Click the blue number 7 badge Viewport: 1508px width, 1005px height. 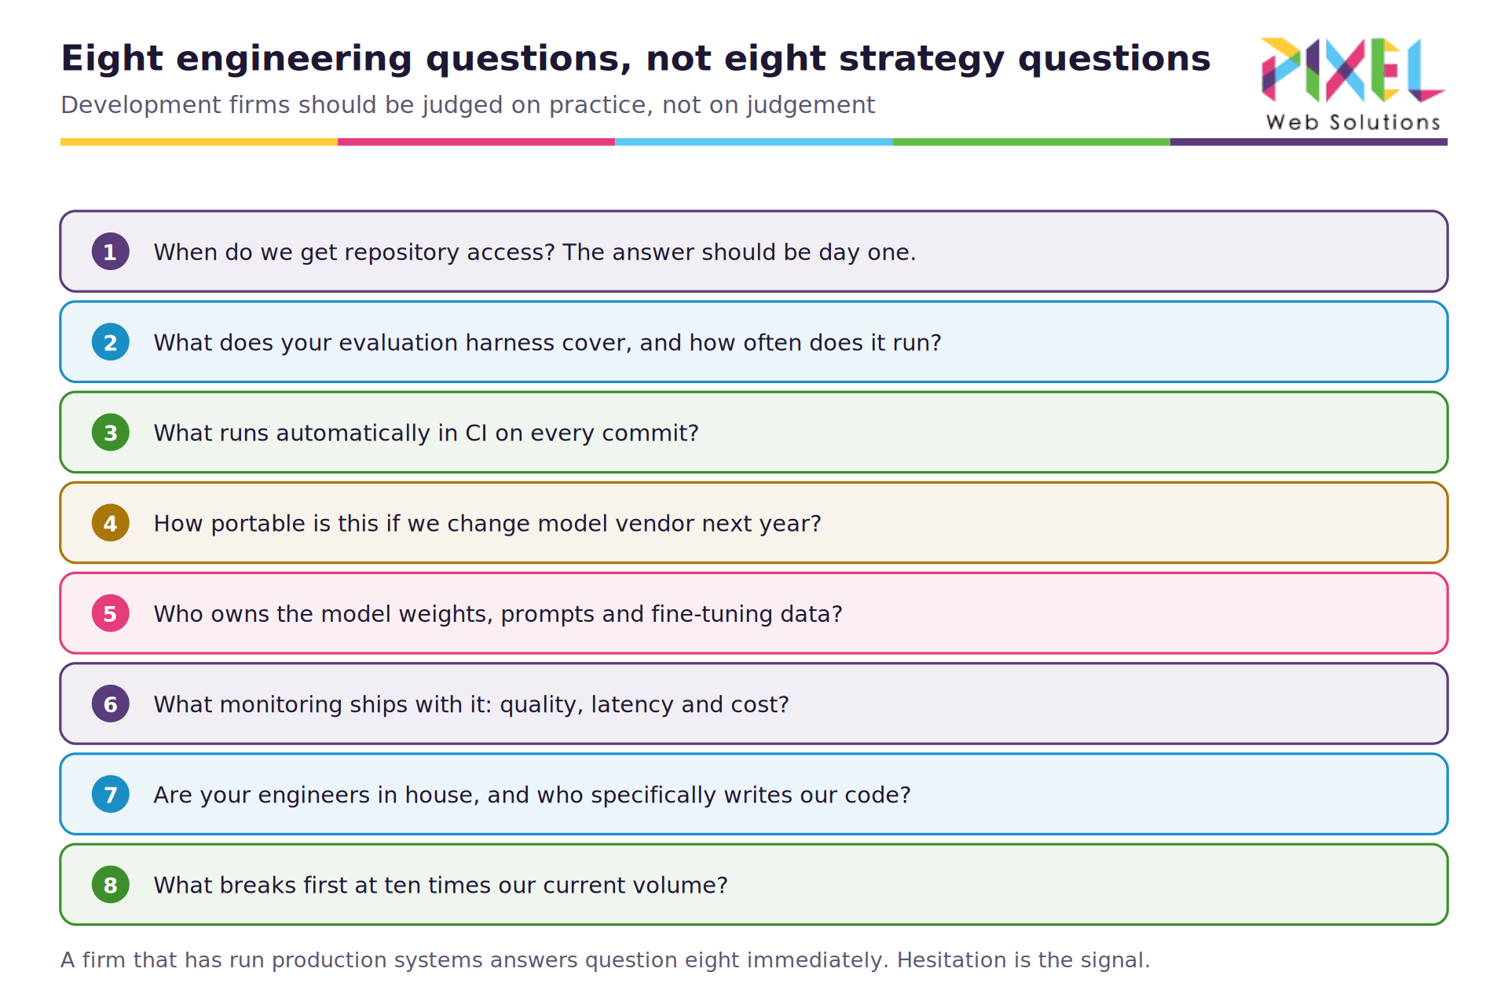pos(111,794)
